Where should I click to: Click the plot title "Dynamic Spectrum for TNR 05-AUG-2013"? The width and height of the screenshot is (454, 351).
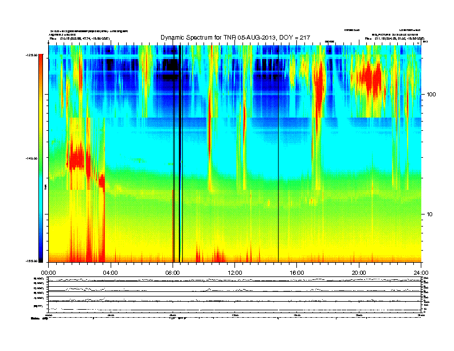[235, 37]
